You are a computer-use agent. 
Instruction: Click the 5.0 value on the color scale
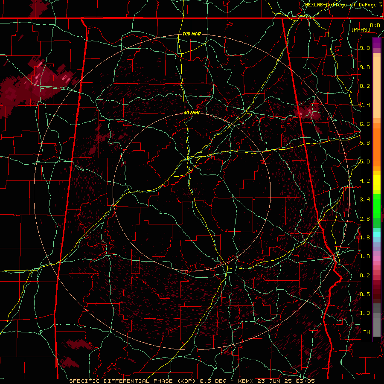364,162
